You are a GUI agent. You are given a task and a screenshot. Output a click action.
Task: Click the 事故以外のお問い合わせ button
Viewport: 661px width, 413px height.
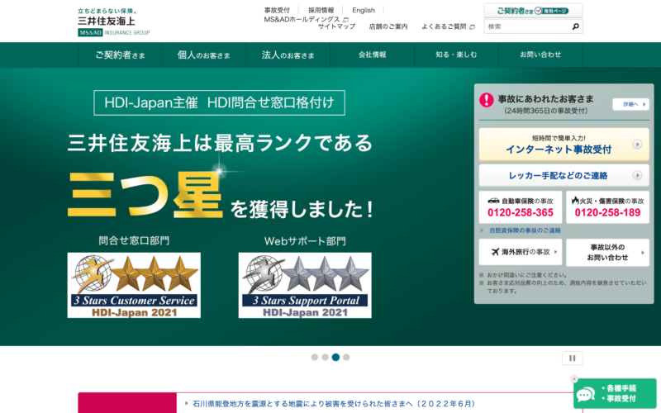point(607,253)
